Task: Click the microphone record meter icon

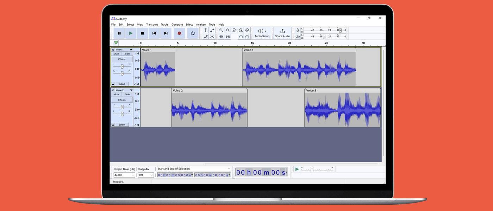Action: click(298, 30)
